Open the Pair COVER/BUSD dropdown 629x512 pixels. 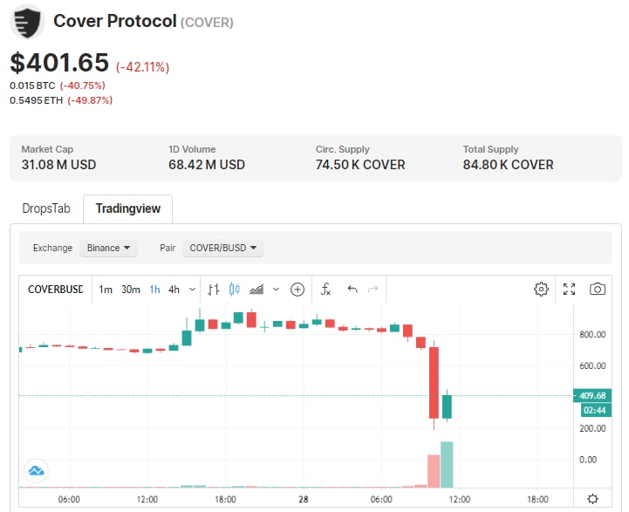(x=223, y=249)
